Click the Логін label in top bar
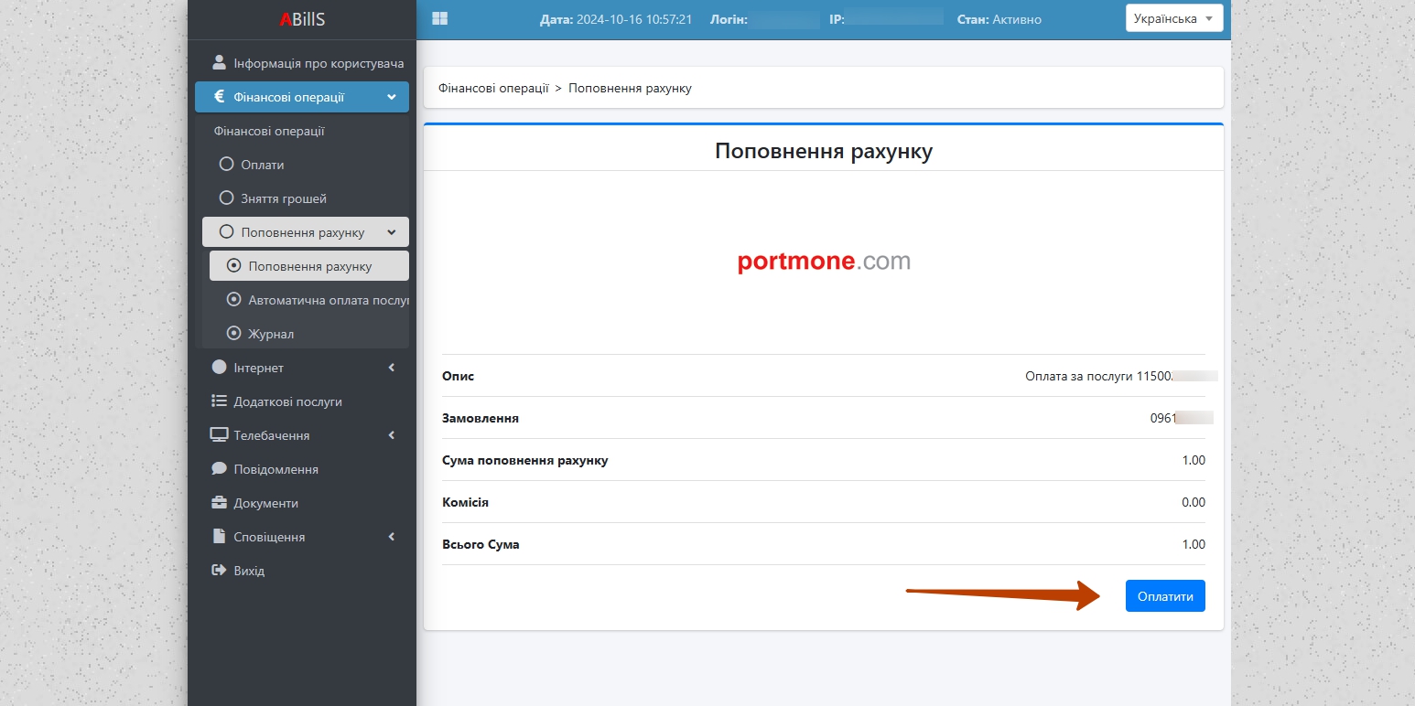 coord(729,19)
